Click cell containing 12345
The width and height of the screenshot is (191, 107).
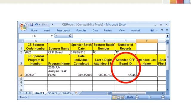[x=126, y=71]
